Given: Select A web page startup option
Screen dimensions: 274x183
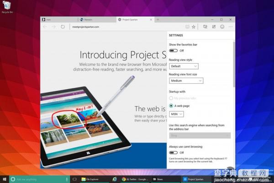Looking at the screenshot, I should click(x=179, y=106).
